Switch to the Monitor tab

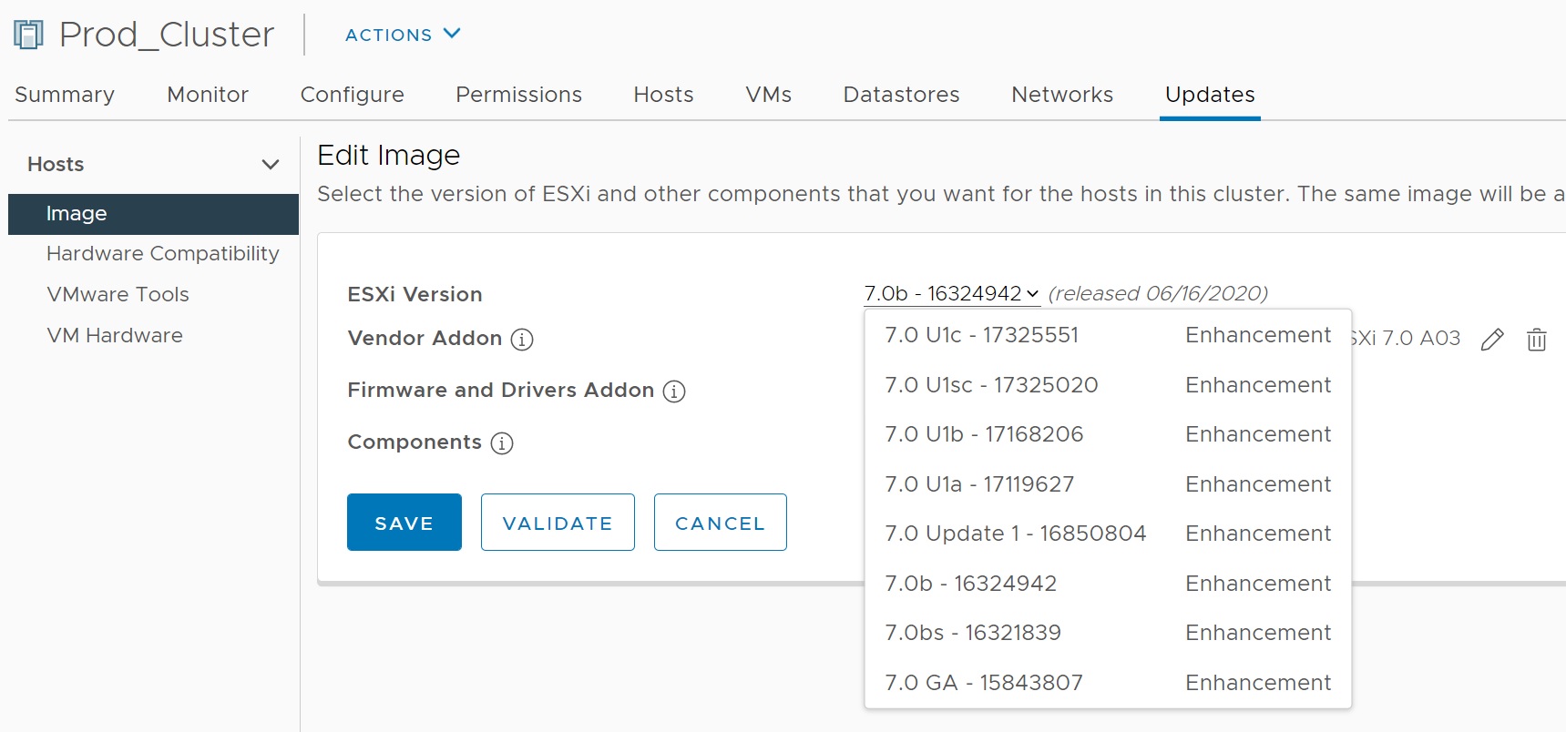pos(208,95)
